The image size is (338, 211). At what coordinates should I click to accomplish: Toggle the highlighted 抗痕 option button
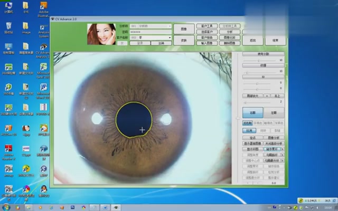(x=248, y=130)
